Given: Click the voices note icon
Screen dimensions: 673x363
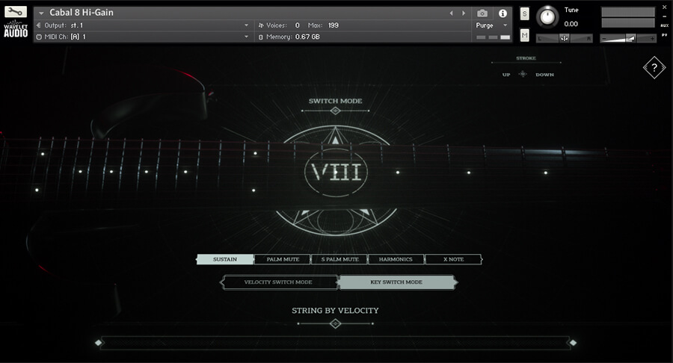Looking at the screenshot, I should pyautogui.click(x=260, y=25).
